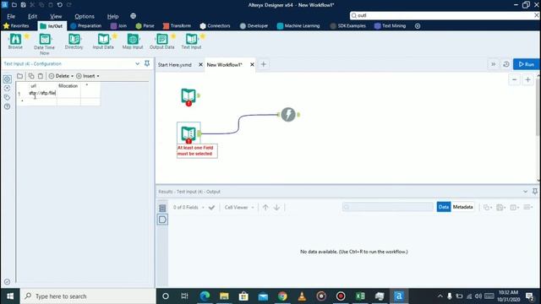Run the workflow with Run button
This screenshot has width=541, height=304.
pyautogui.click(x=527, y=64)
